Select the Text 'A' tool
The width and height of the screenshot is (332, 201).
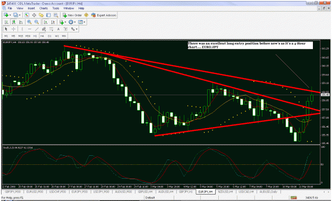tap(58, 29)
